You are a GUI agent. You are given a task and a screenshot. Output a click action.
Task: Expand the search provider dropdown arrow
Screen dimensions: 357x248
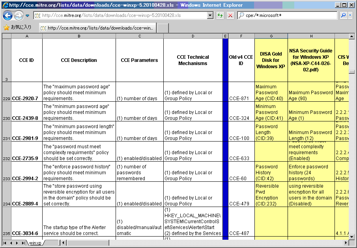pyautogui.click(x=350, y=15)
